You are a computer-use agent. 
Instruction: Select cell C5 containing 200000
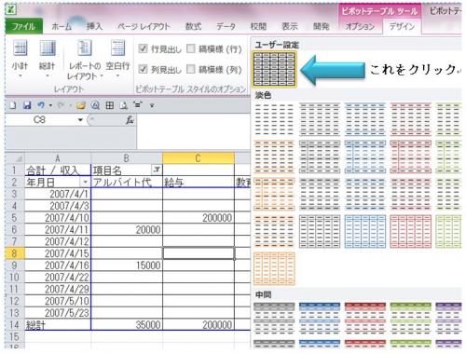click(199, 218)
